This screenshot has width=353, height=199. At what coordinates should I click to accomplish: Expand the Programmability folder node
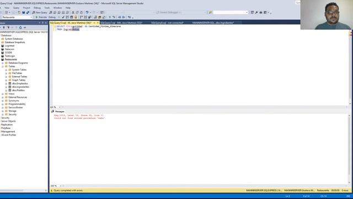point(3,104)
